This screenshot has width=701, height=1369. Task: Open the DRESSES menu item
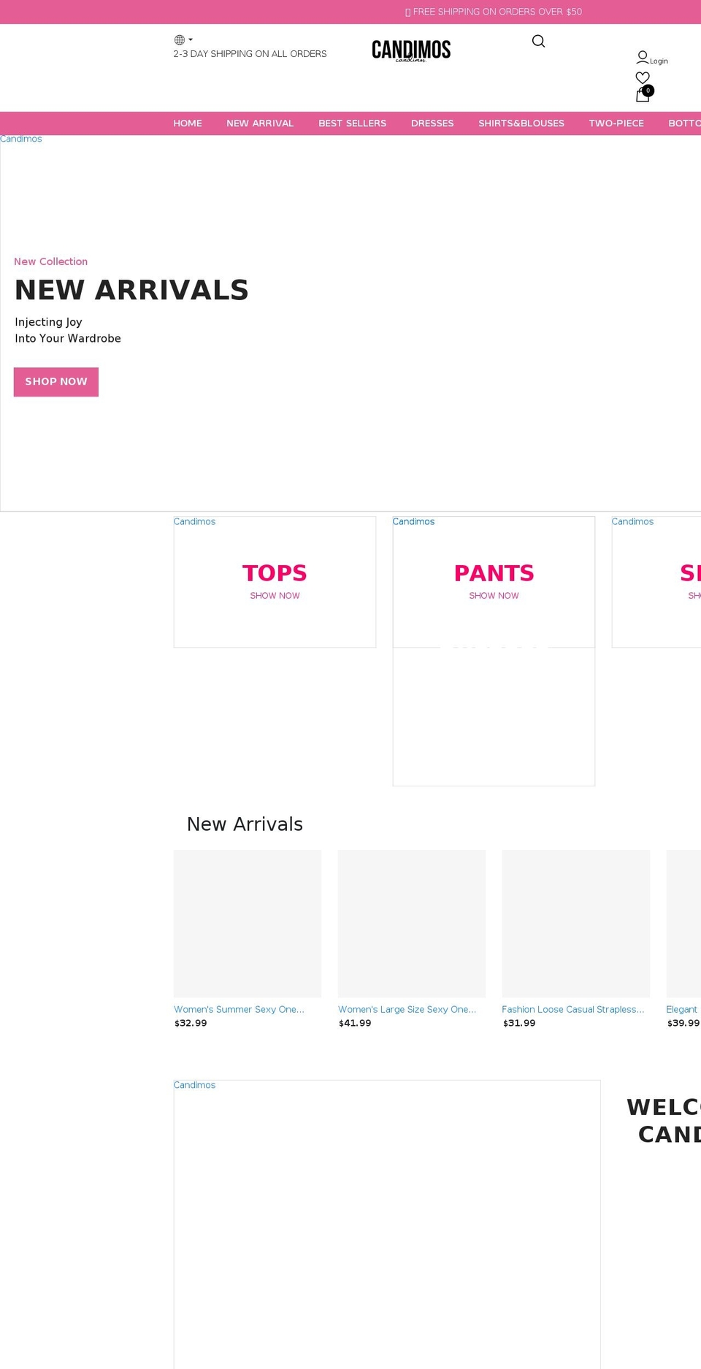pyautogui.click(x=432, y=123)
